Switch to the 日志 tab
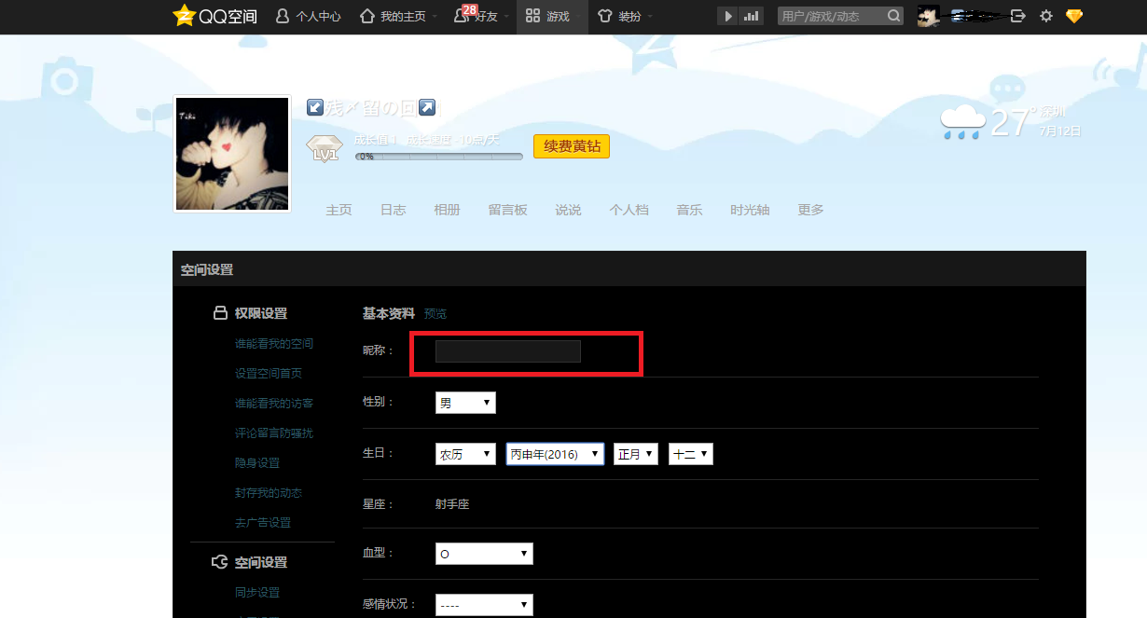 (393, 210)
